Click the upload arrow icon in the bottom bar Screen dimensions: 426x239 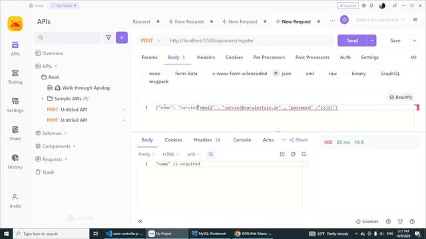[388, 221]
